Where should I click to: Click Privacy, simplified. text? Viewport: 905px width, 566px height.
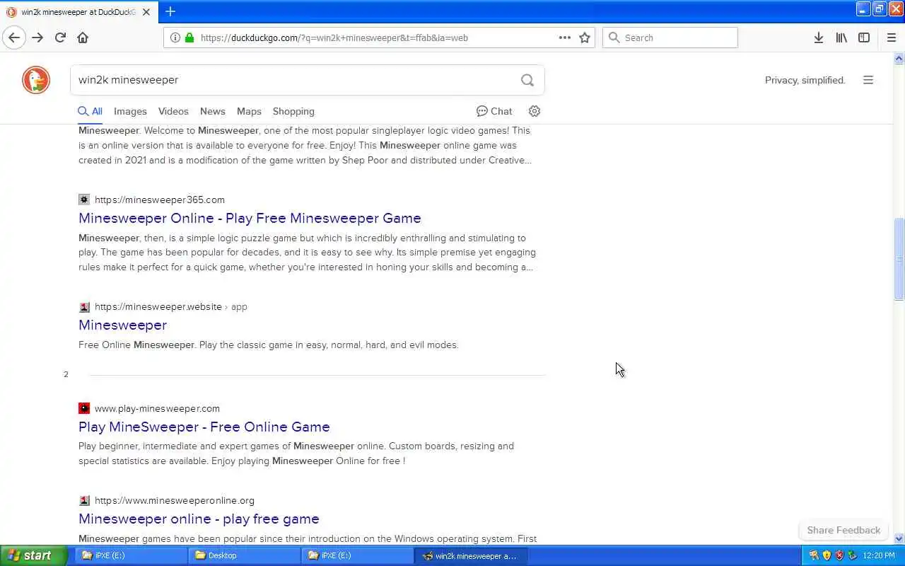tap(805, 80)
